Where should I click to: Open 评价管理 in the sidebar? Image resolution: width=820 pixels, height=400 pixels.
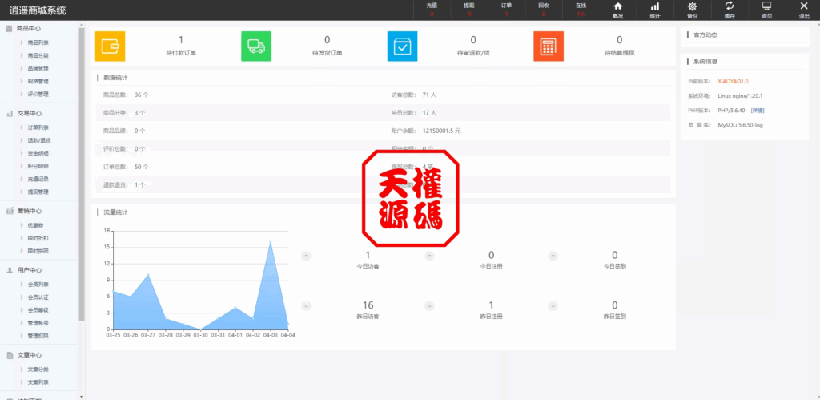pyautogui.click(x=38, y=95)
